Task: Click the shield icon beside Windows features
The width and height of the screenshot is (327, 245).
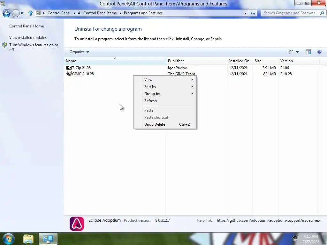Action: 4,45
